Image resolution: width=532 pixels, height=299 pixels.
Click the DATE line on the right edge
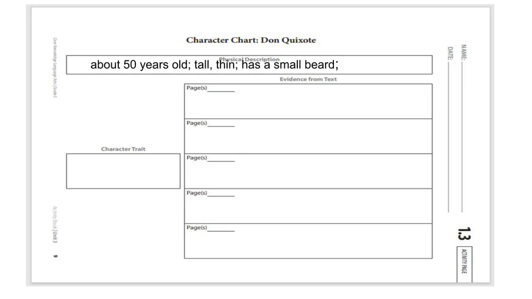pyautogui.click(x=449, y=136)
